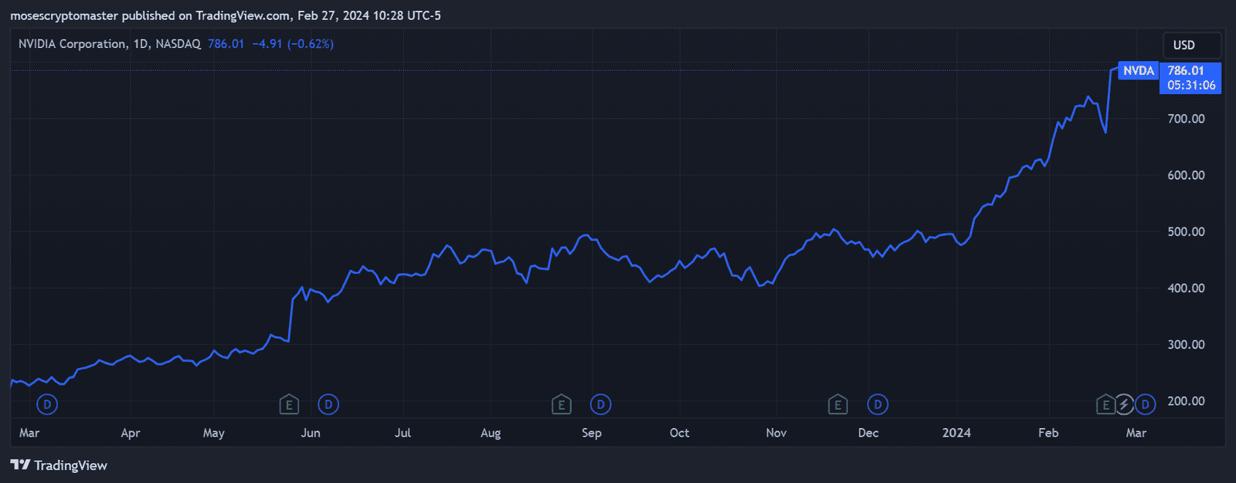Select the earnings E marker in late August
The image size is (1236, 483).
point(562,404)
